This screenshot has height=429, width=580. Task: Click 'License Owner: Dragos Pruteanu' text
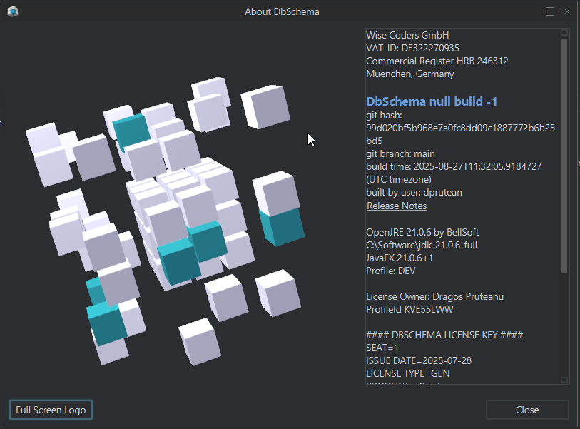pyautogui.click(x=434, y=297)
